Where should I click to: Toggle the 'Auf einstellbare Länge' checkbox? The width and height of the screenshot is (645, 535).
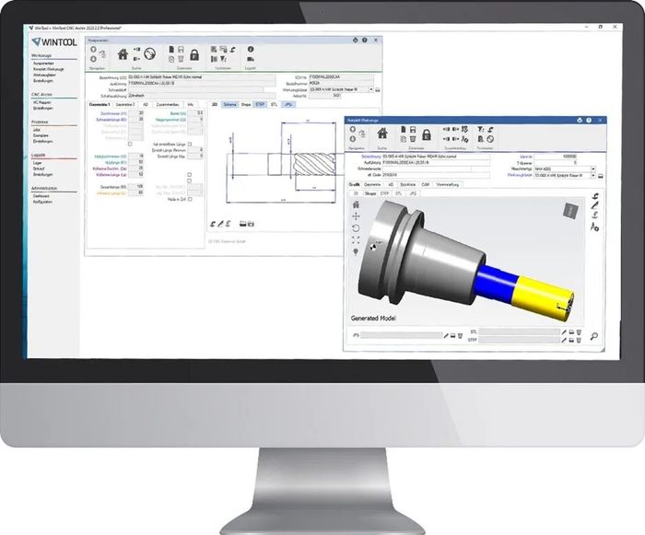click(x=190, y=145)
